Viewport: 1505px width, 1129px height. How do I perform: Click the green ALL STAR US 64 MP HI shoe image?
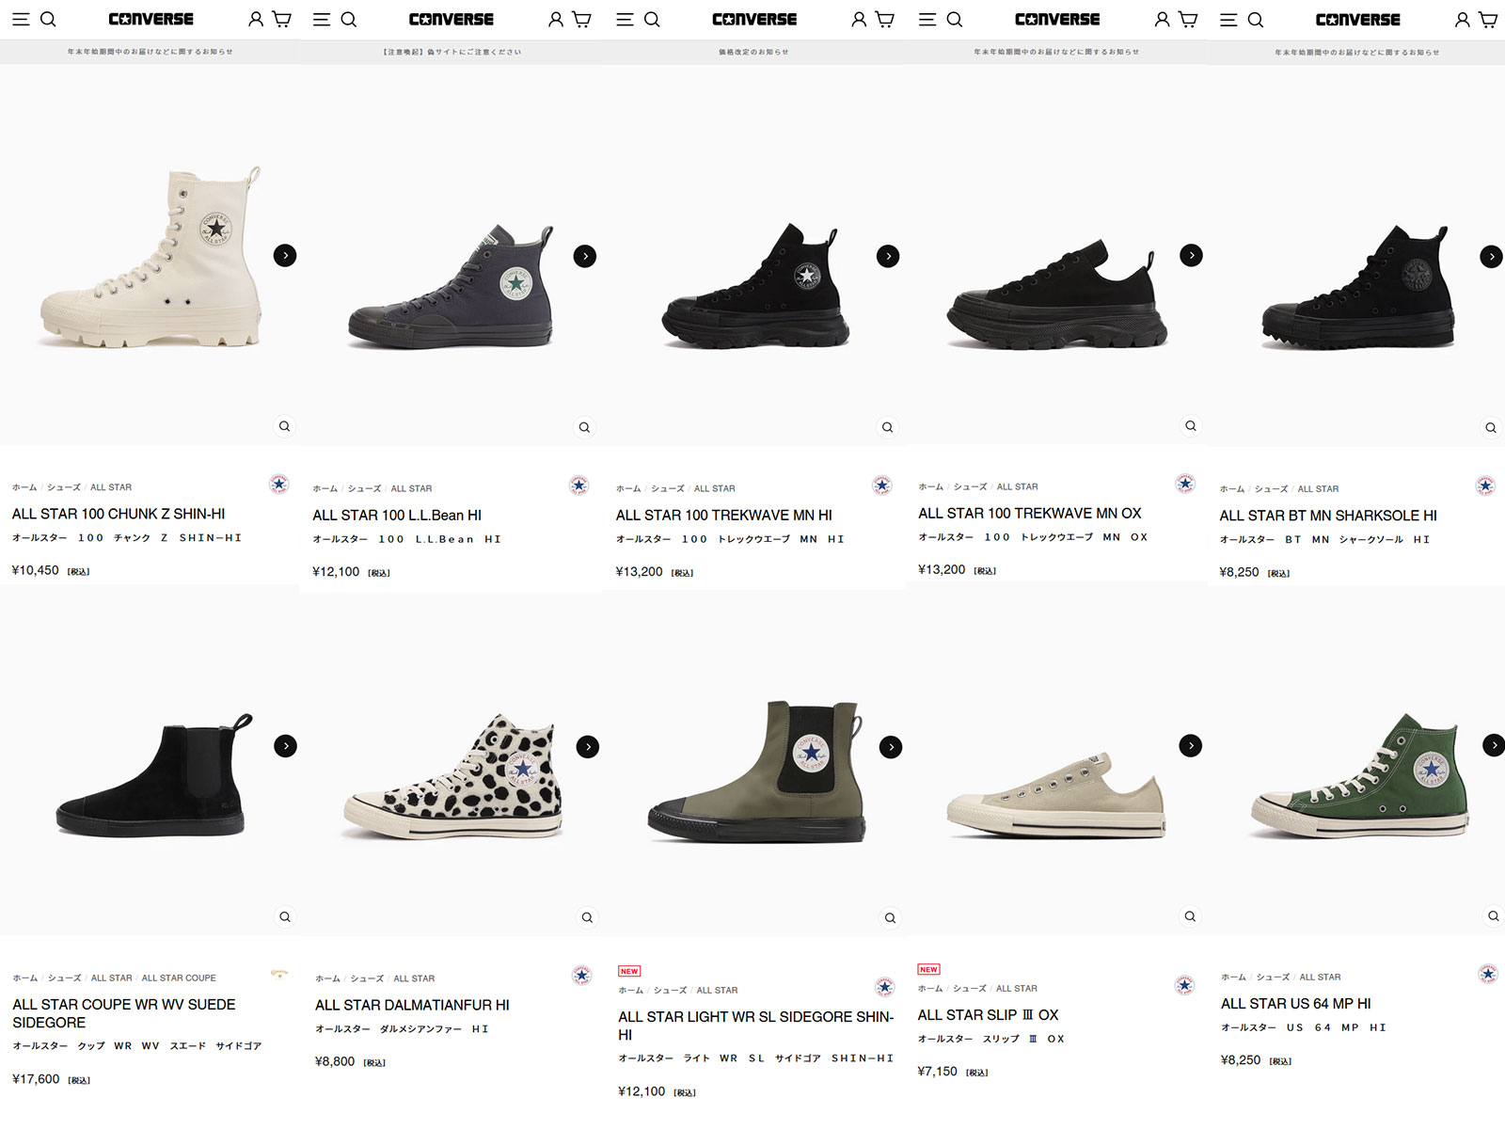pyautogui.click(x=1360, y=776)
